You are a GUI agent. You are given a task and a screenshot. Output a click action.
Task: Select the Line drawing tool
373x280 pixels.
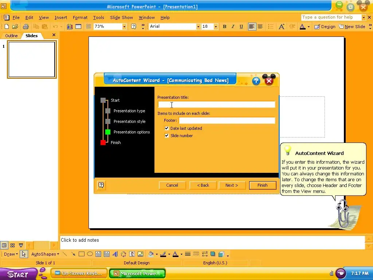coord(64,254)
